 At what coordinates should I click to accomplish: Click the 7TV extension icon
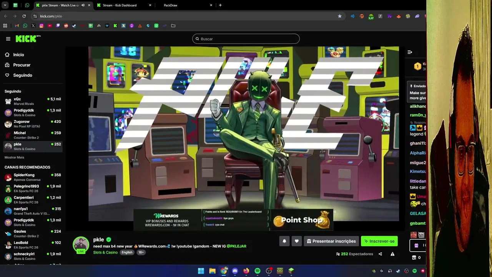pos(389,16)
